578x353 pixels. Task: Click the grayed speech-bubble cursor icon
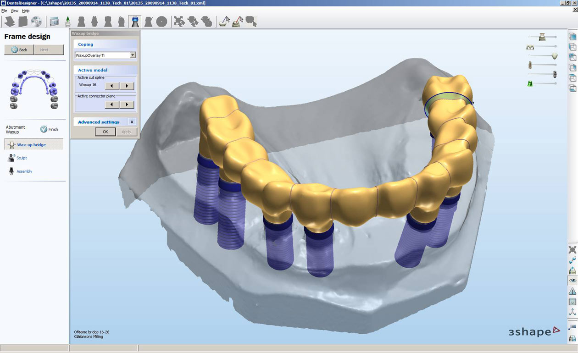click(x=251, y=22)
